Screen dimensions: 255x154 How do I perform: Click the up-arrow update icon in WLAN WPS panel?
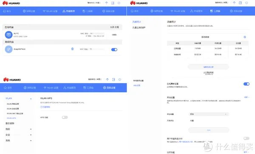pos(107,79)
